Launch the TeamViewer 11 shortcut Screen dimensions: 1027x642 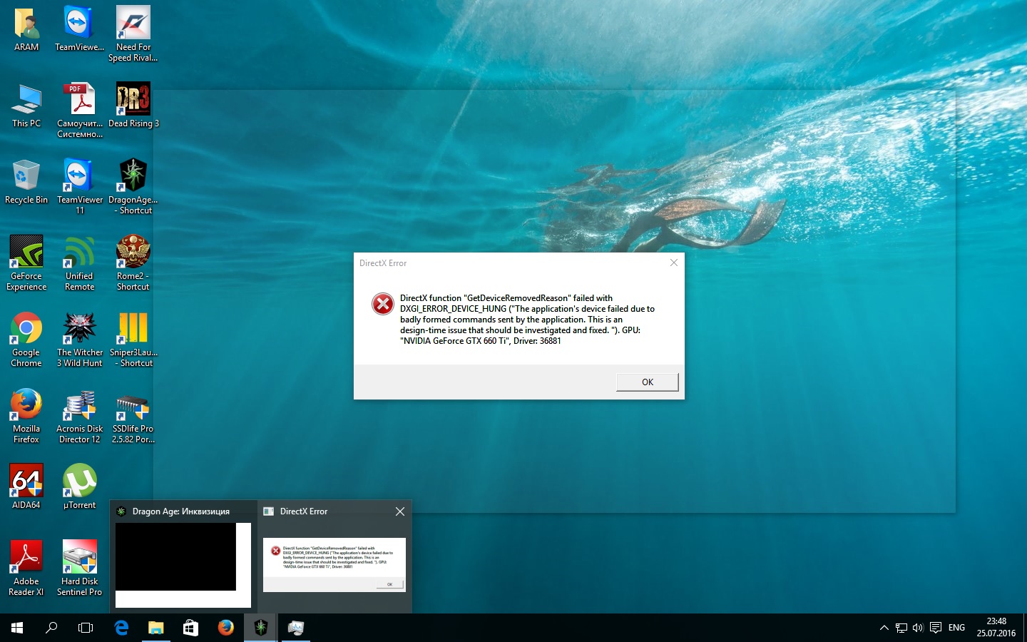pos(80,187)
